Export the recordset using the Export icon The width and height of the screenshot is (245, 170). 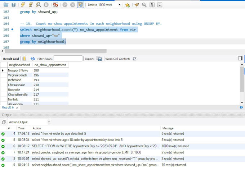pyautogui.click(x=99, y=59)
